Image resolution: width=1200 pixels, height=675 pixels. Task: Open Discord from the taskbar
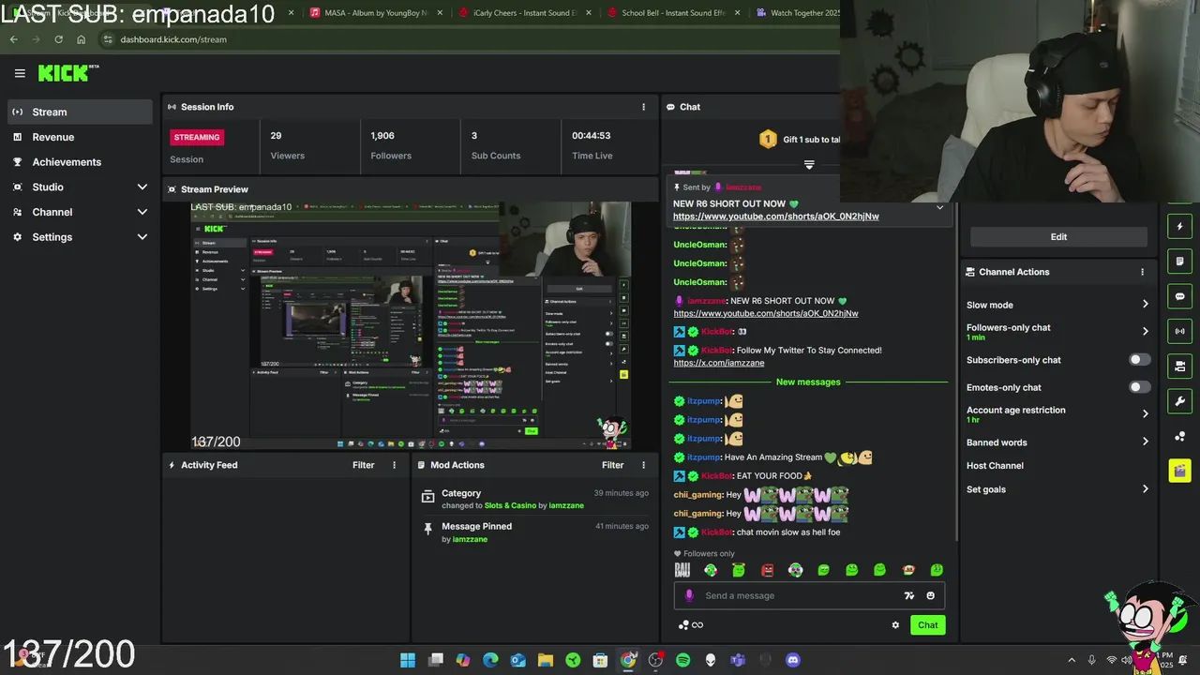(x=792, y=660)
